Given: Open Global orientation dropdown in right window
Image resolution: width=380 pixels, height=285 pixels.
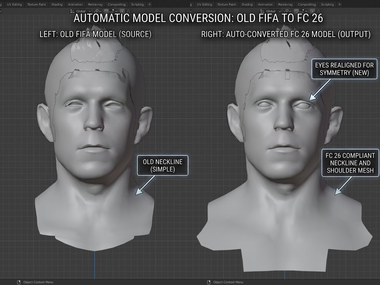Looking at the screenshot, I should tap(271, 11).
